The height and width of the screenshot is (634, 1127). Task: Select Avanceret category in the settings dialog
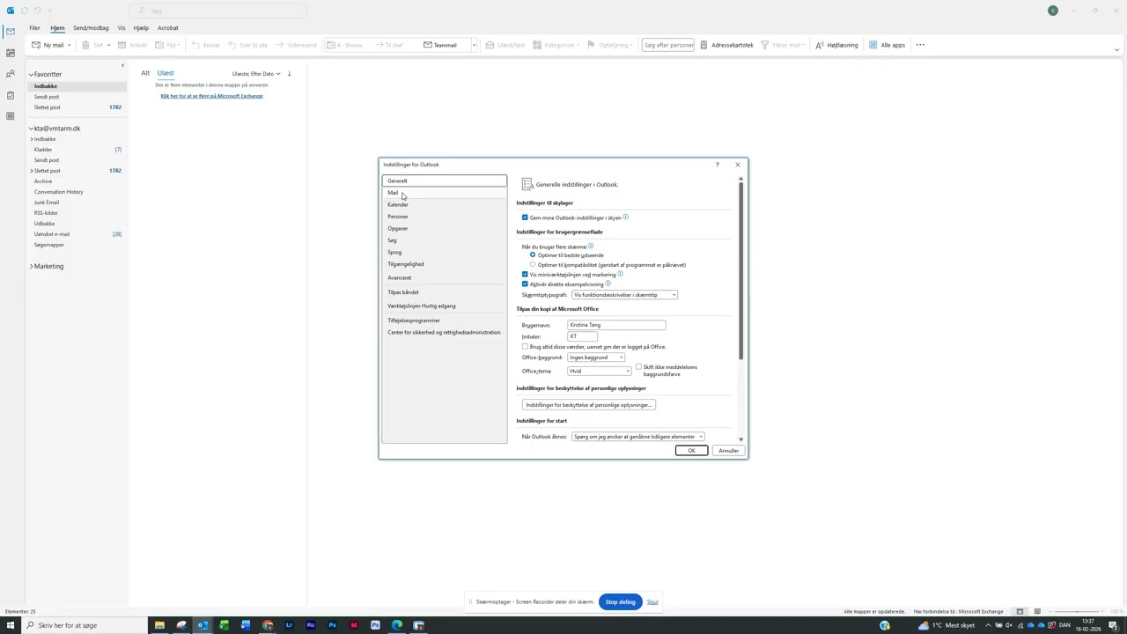(445, 277)
